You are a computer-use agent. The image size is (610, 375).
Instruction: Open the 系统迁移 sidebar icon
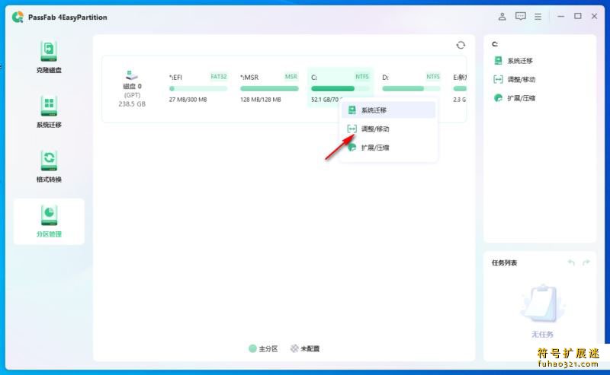click(x=49, y=106)
